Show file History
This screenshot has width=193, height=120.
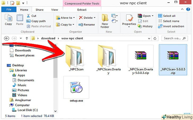[x=145, y=26]
